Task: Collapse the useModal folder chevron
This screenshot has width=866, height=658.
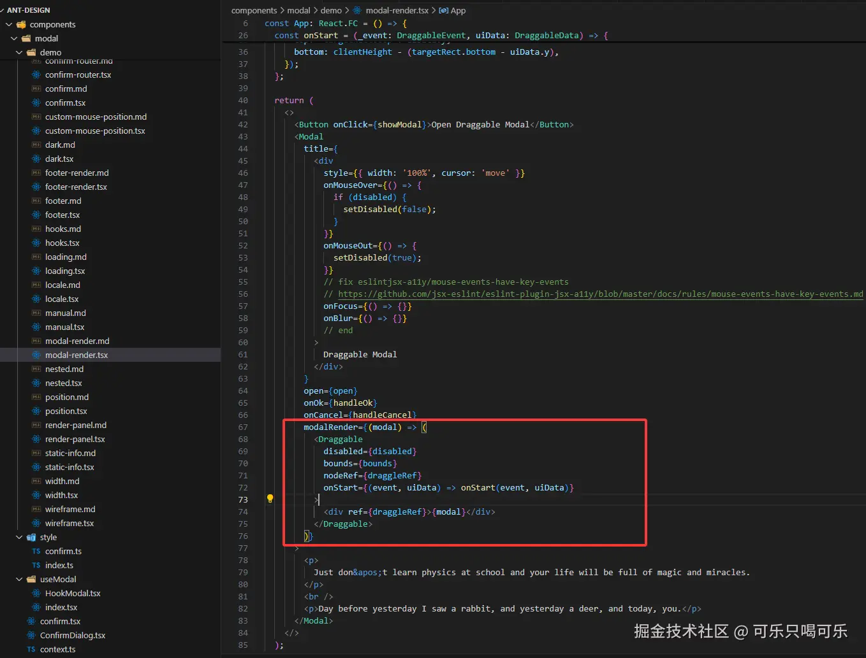Action: pos(19,579)
